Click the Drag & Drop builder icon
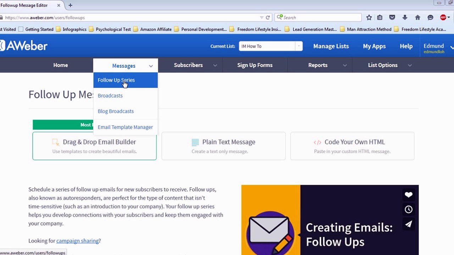This screenshot has width=454, height=255. [56, 142]
